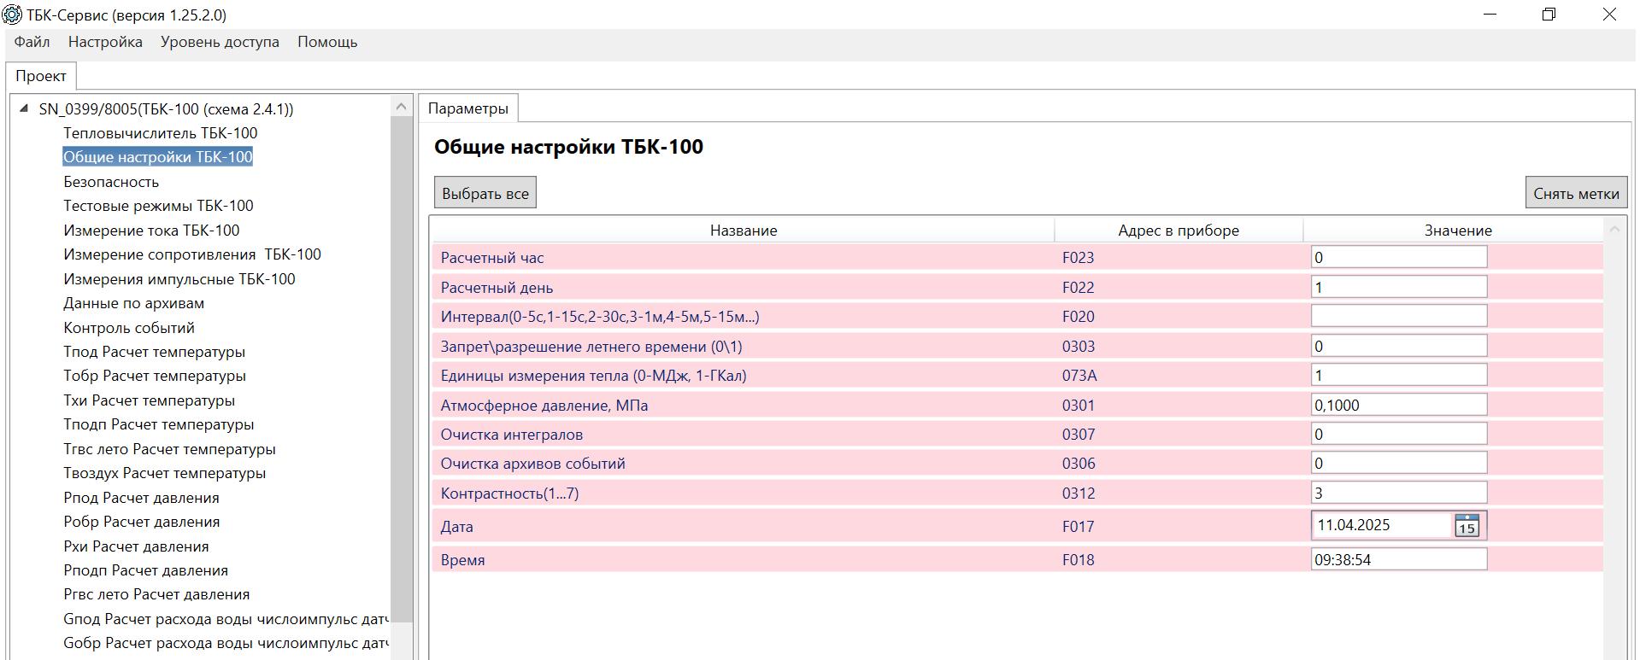Select Безопасность in project tree

click(111, 182)
